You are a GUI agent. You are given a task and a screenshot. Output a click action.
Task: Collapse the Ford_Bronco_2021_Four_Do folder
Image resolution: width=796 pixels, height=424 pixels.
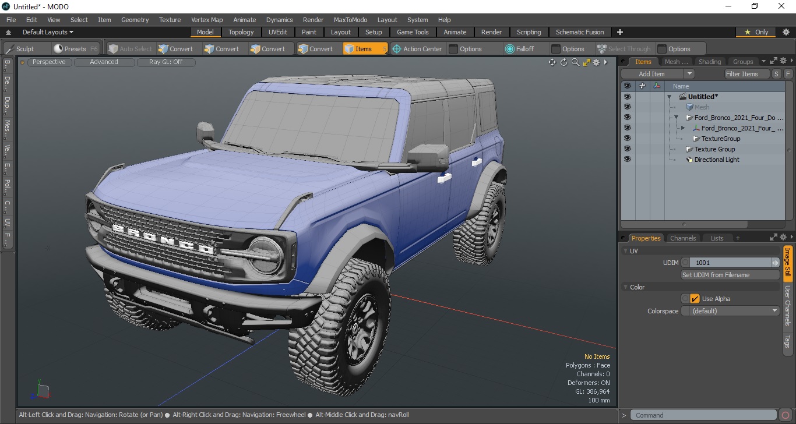coord(676,118)
